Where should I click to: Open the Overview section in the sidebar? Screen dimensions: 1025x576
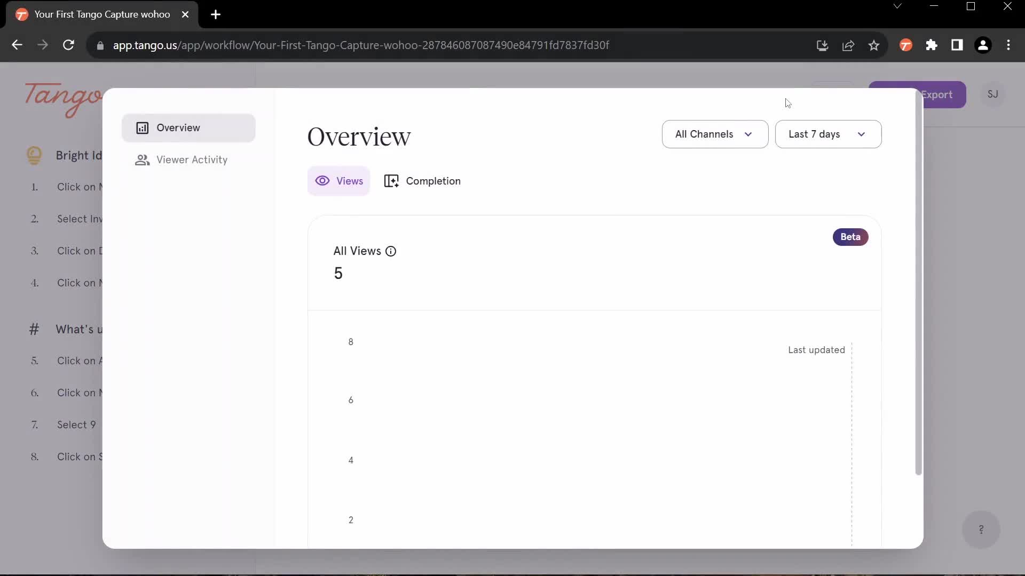(x=188, y=128)
